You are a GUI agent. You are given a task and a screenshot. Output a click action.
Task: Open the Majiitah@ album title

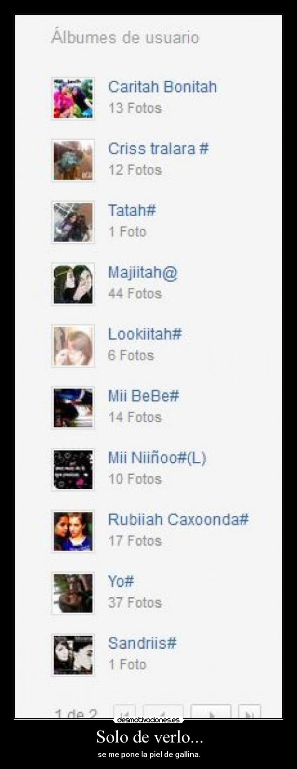[143, 272]
